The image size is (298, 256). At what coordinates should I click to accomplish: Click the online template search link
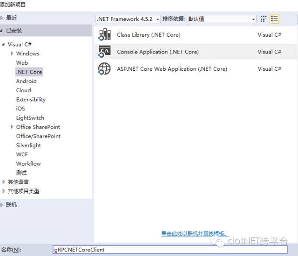click(x=195, y=233)
